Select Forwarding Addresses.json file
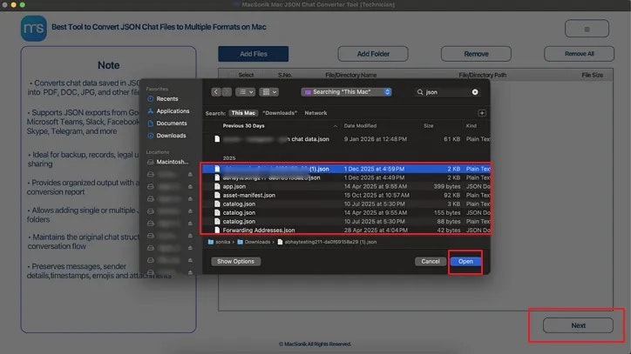Viewport: 631px width, 354px height. point(347,230)
